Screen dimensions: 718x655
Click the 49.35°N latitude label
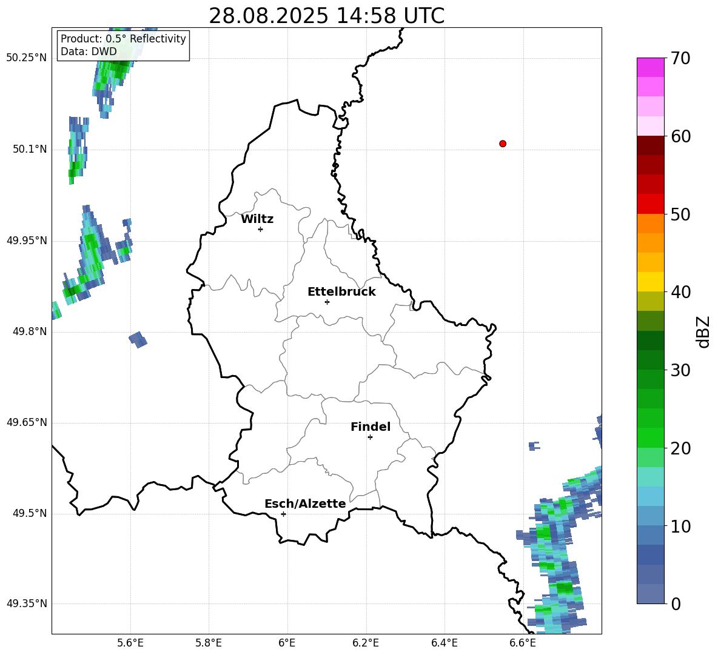[x=27, y=603]
